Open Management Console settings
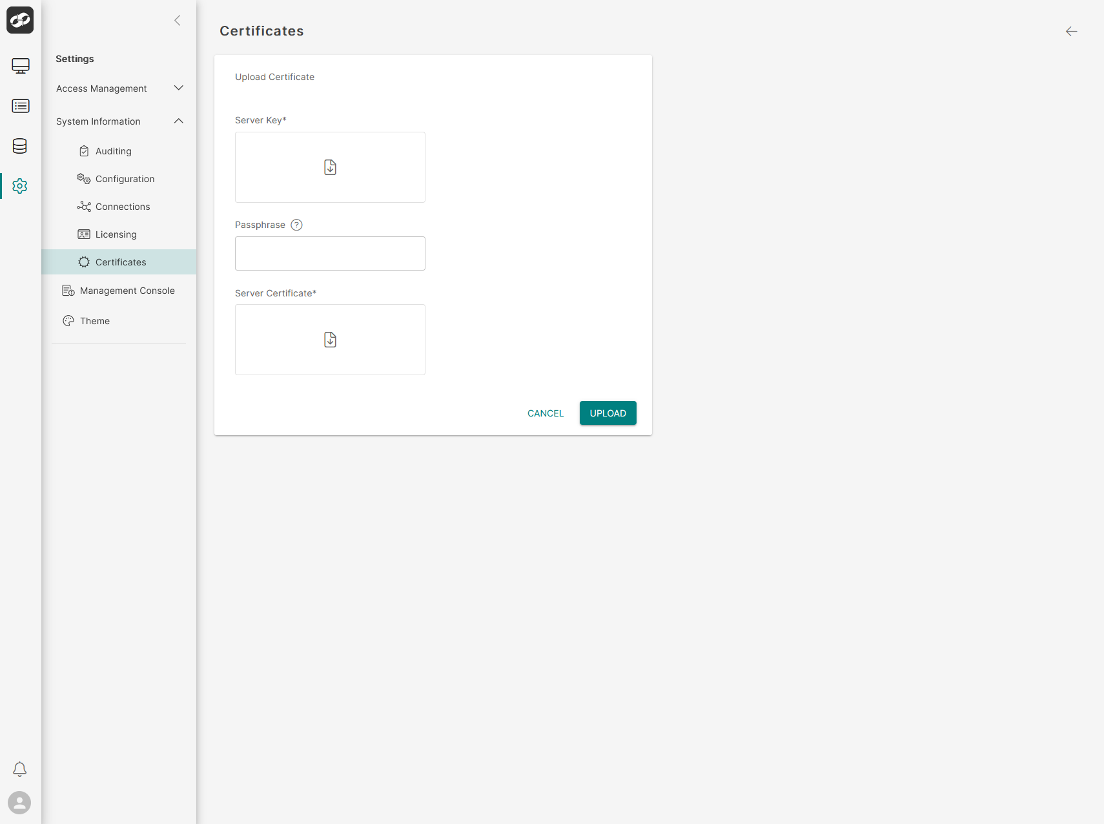Screen dimensions: 1104x824 coord(119,291)
